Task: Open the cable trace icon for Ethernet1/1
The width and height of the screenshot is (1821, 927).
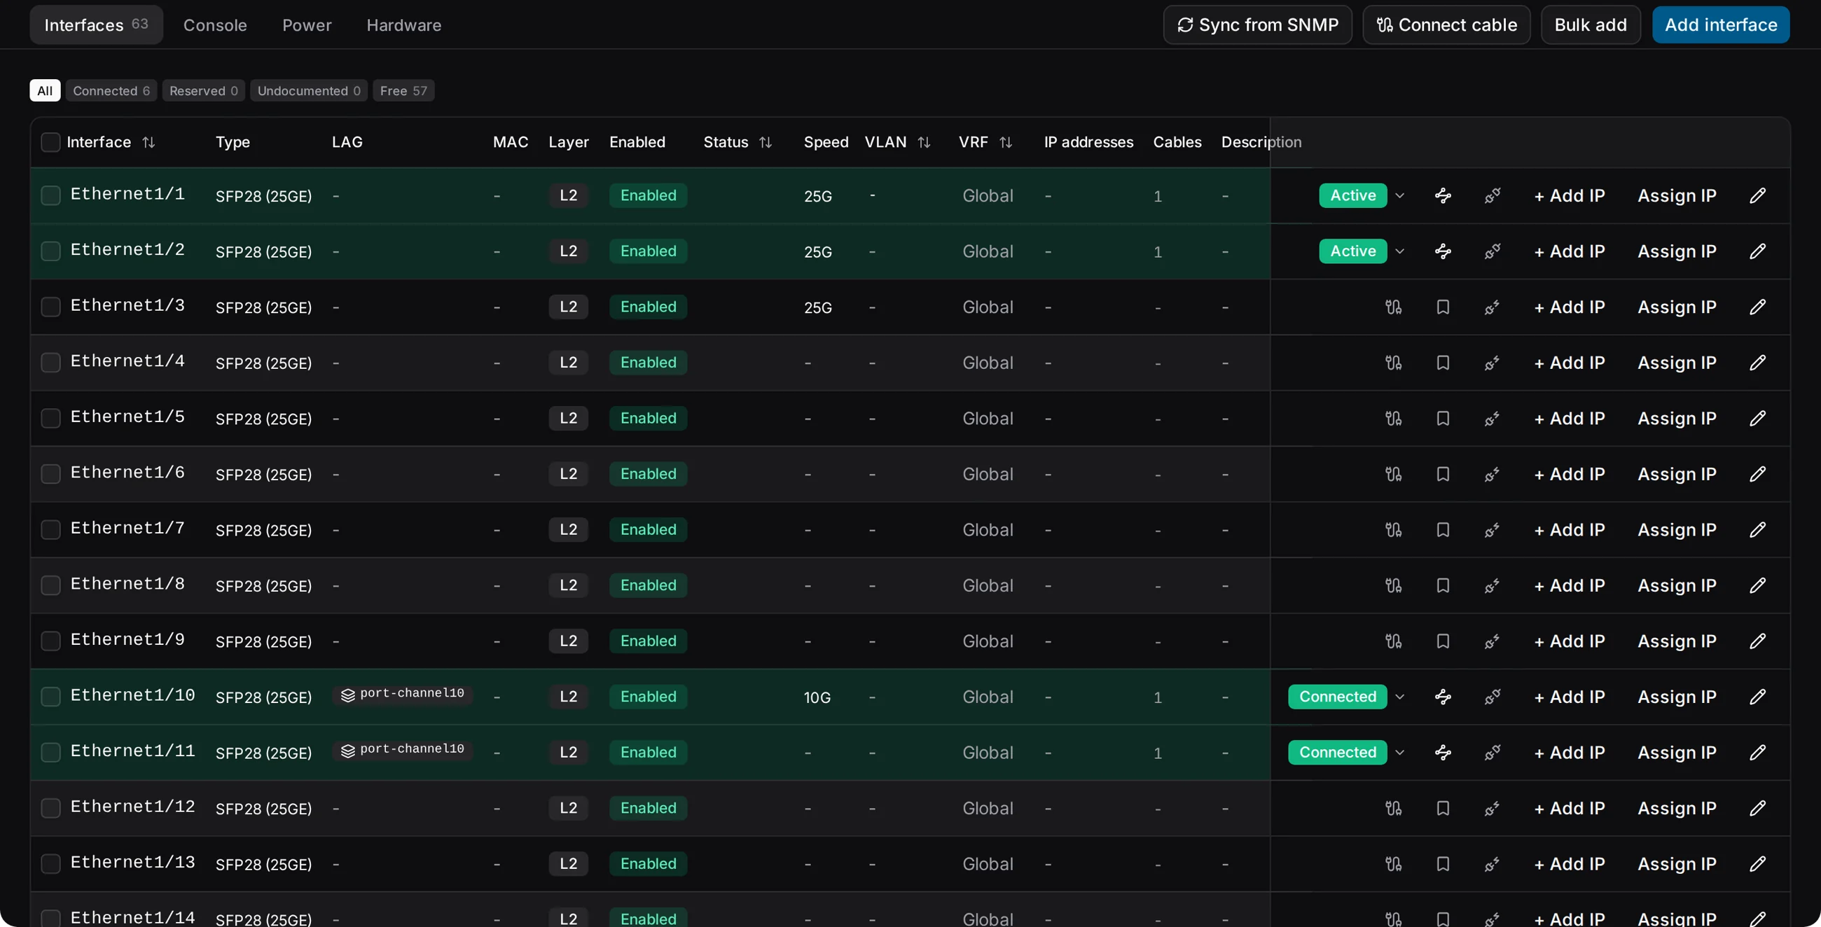Action: point(1443,196)
